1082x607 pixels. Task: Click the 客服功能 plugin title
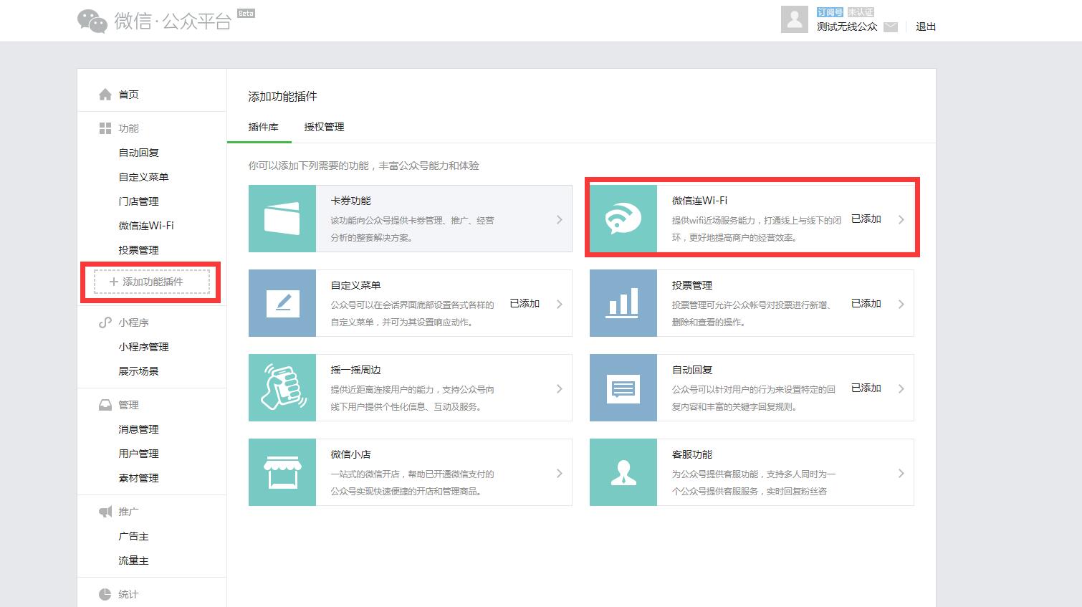691,454
